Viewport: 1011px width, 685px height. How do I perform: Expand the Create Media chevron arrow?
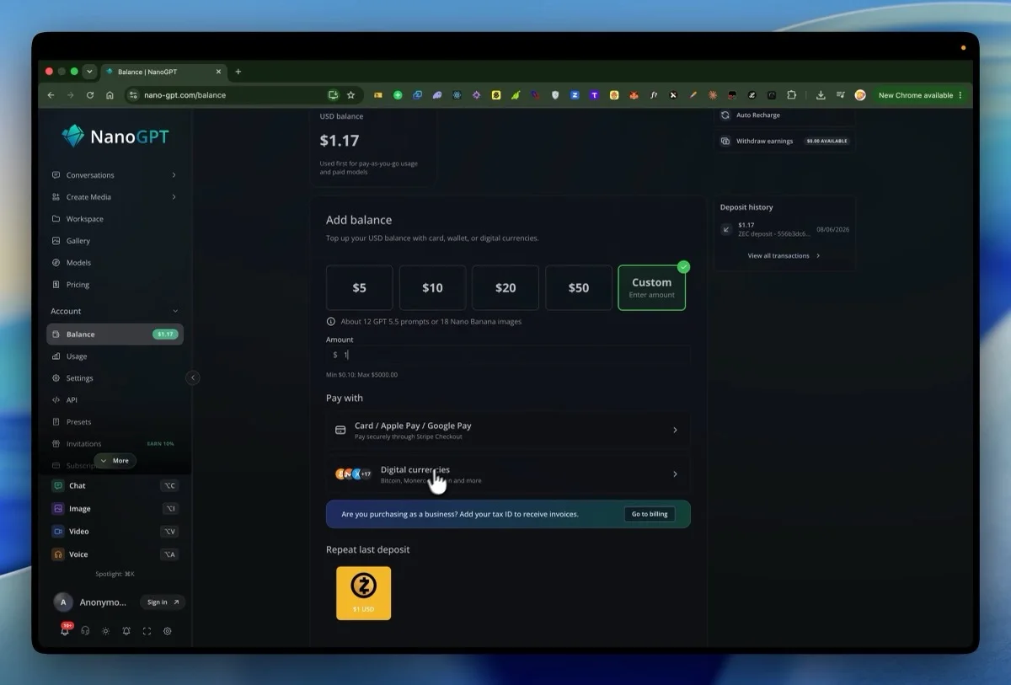tap(174, 197)
